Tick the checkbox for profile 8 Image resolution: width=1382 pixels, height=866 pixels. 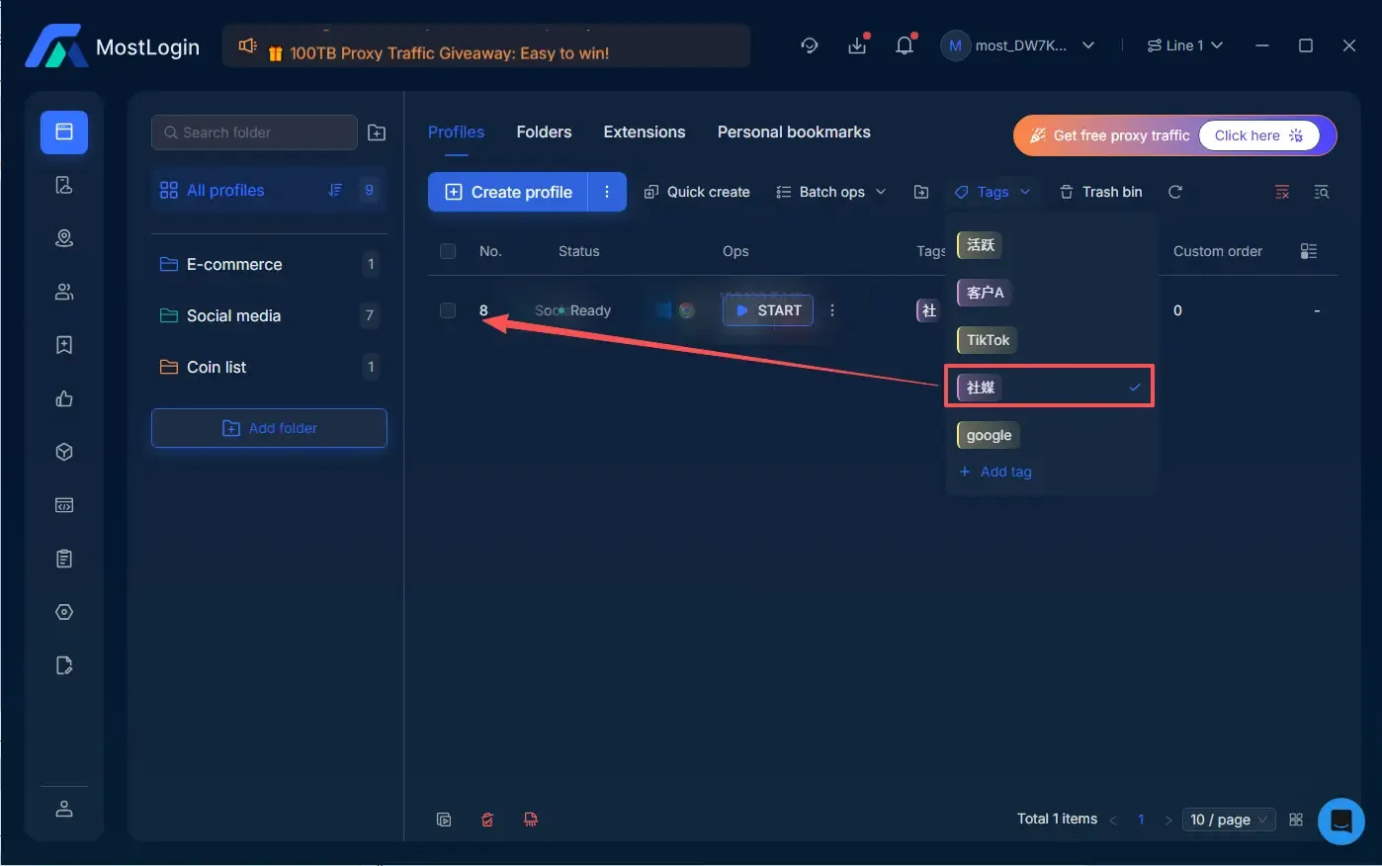click(448, 310)
